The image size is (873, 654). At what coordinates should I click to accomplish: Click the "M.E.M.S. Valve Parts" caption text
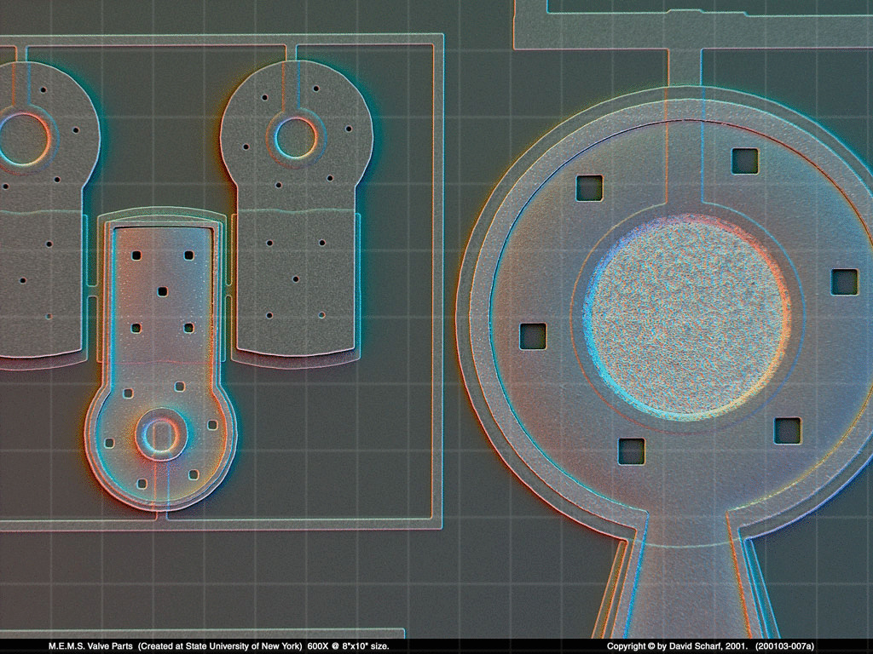(x=90, y=646)
